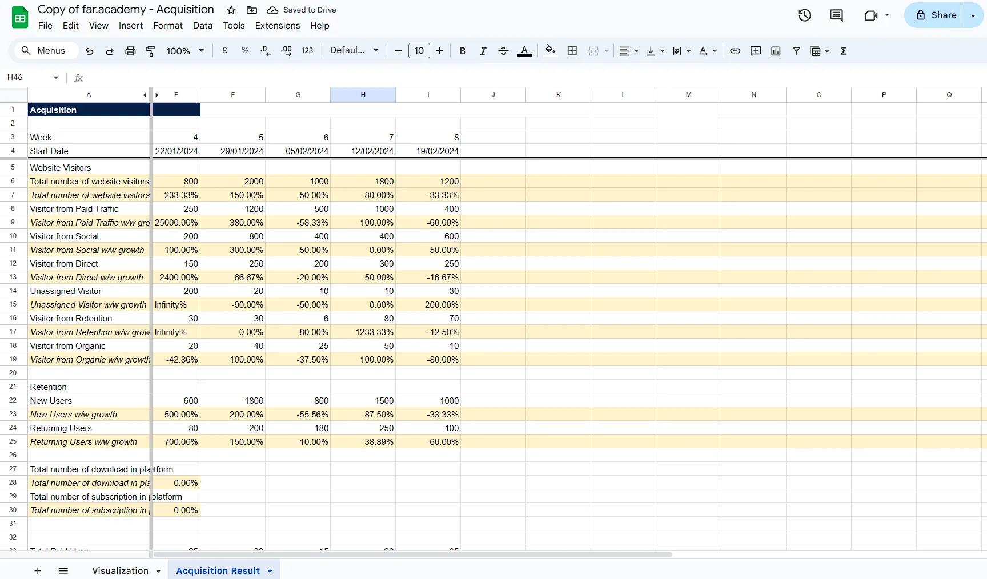The width and height of the screenshot is (987, 579).
Task: Click the Undo icon
Action: [x=90, y=51]
